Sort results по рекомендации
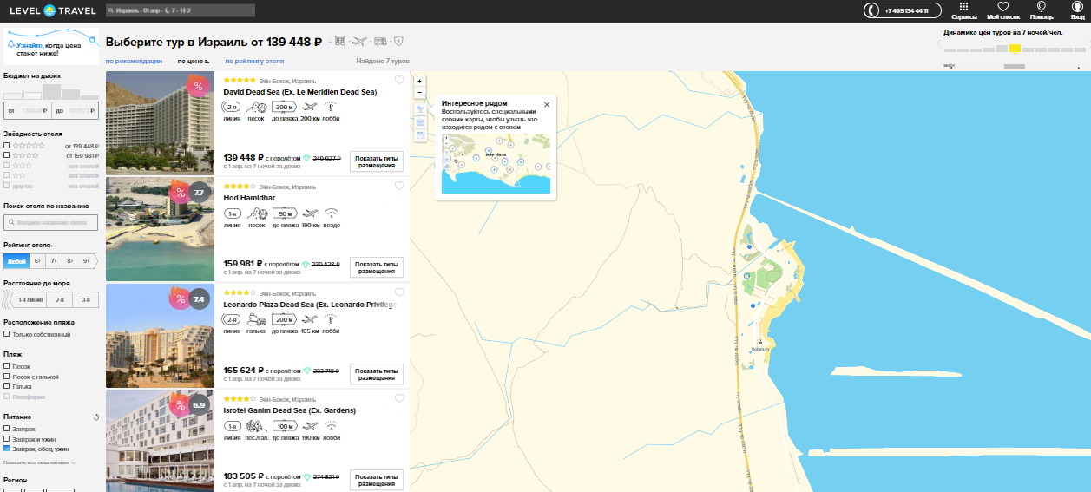Viewport: 1091px width, 492px height. tap(134, 62)
